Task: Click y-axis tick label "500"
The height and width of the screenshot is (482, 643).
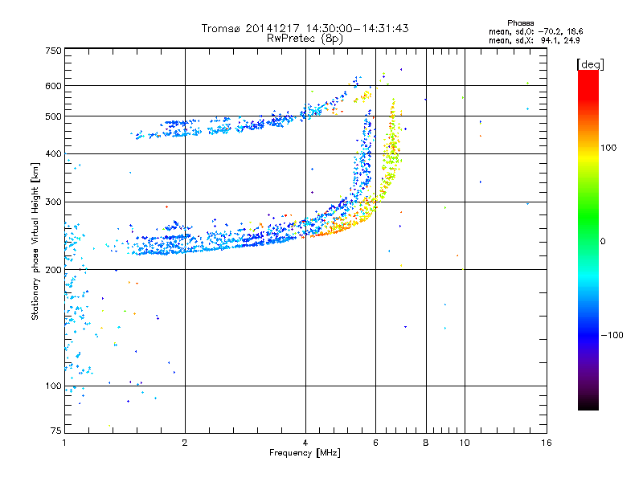Action: (53, 116)
